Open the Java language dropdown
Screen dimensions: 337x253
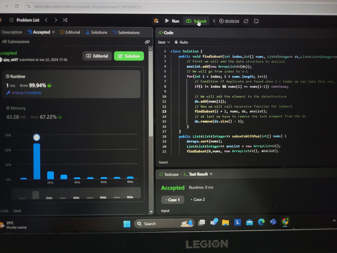(164, 42)
